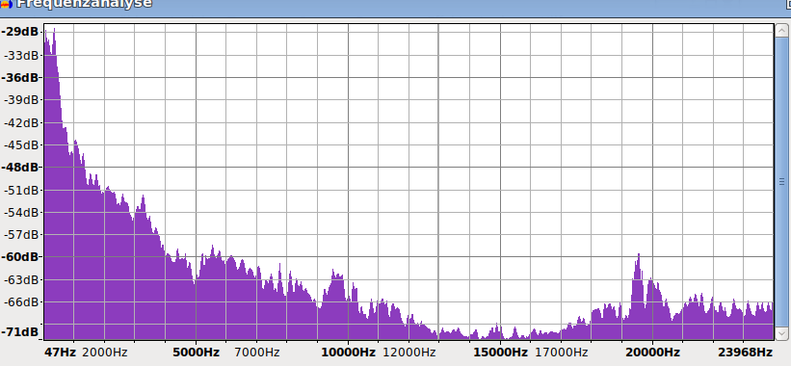Click the 5000Hz frequency label

pos(196,352)
